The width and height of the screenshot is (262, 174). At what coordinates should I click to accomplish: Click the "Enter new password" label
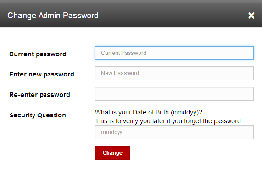[42, 74]
